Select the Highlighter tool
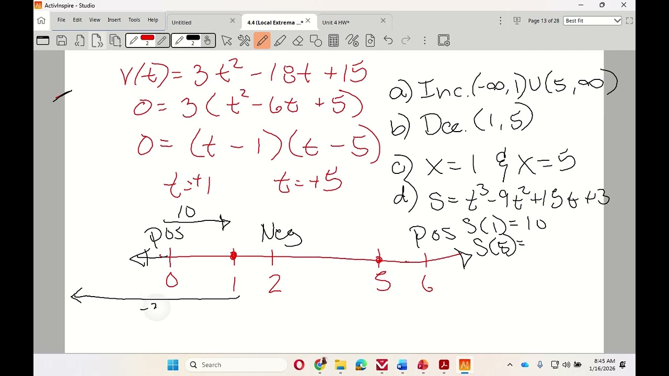Viewport: 669px width, 376px height. click(x=280, y=41)
